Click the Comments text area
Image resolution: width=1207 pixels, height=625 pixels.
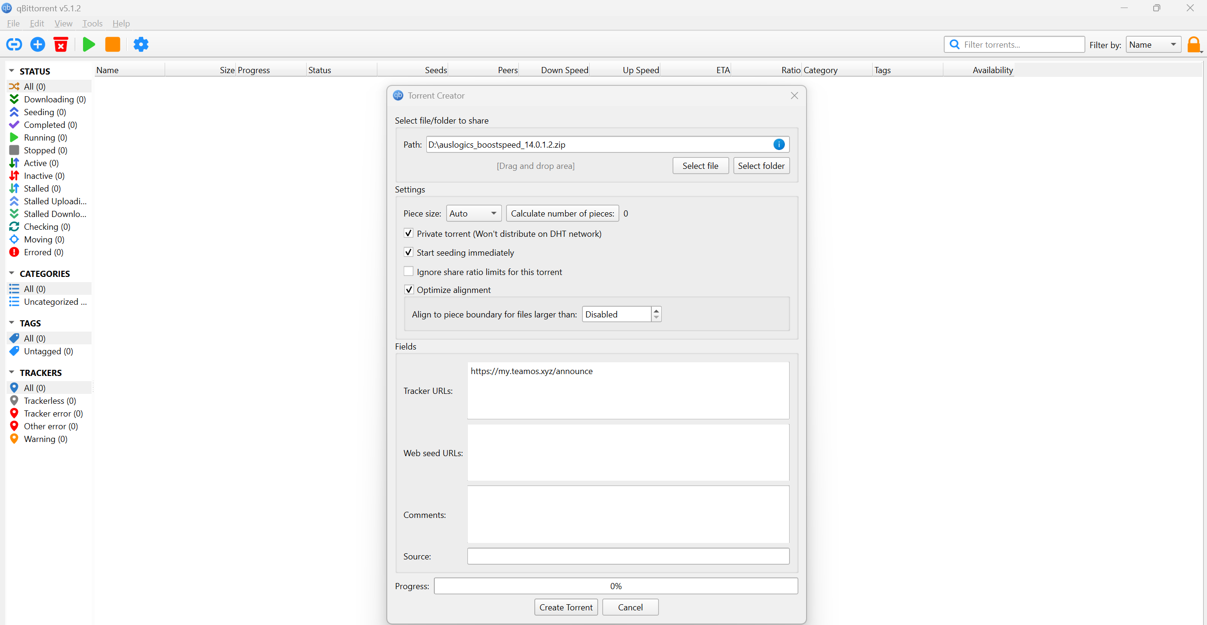pyautogui.click(x=628, y=515)
